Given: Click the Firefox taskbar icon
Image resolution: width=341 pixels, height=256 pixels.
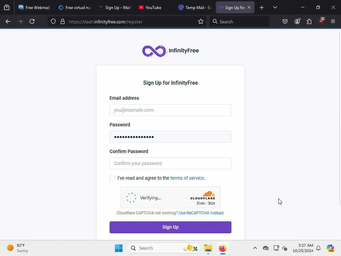Looking at the screenshot, I should coord(222,248).
